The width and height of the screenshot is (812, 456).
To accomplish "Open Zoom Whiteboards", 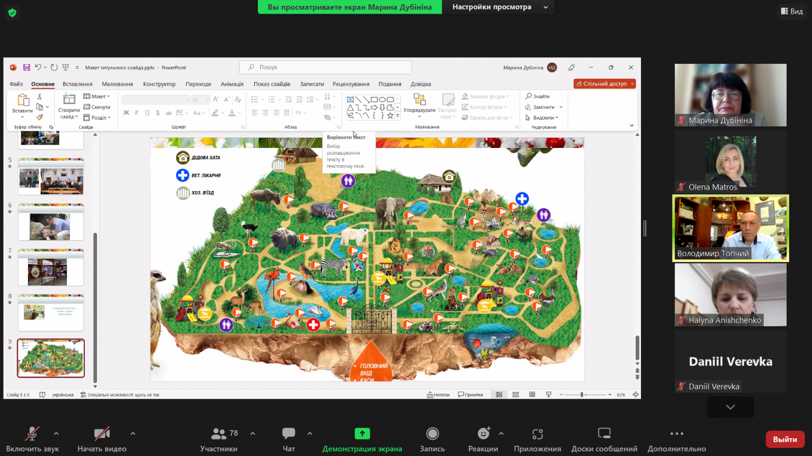I will [604, 439].
